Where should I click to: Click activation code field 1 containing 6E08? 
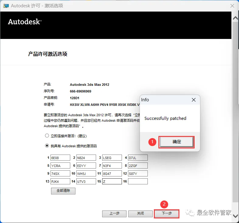tap(60, 158)
